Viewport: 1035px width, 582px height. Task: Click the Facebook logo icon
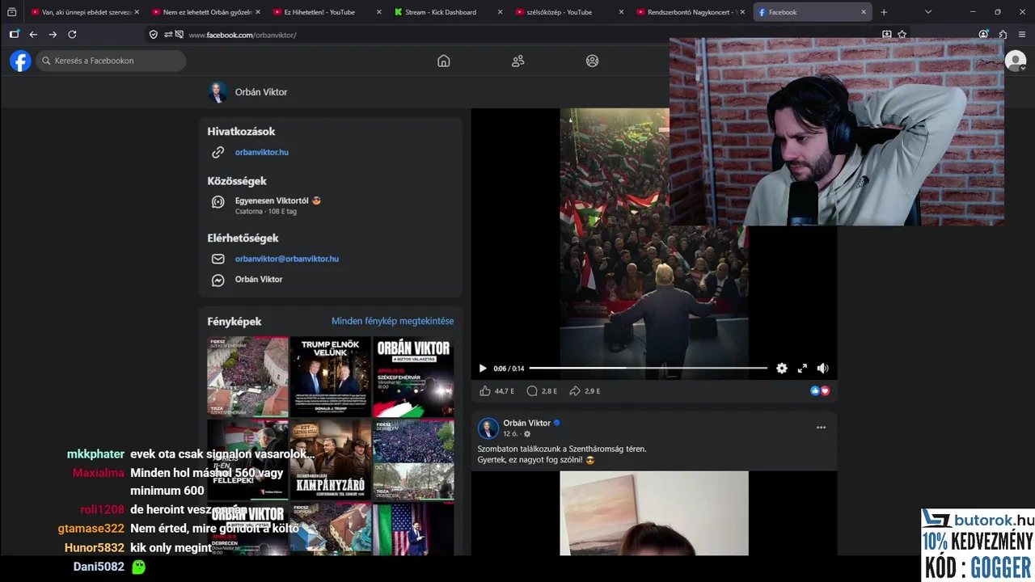(x=20, y=61)
